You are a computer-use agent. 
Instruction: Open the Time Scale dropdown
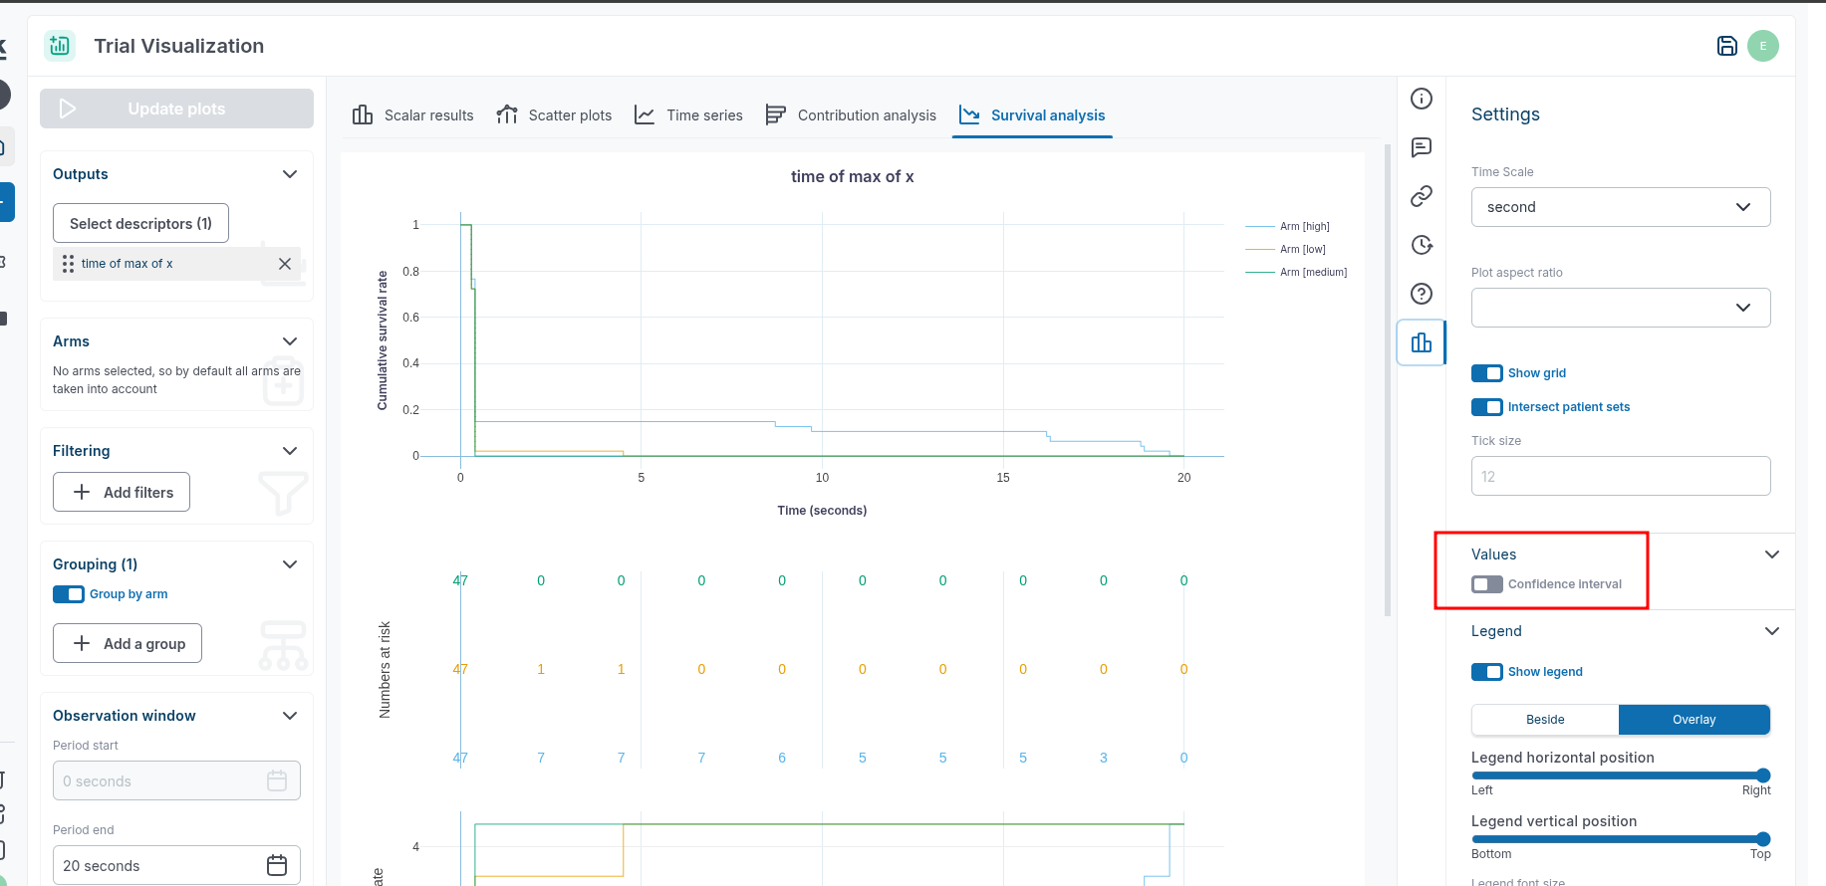point(1621,207)
